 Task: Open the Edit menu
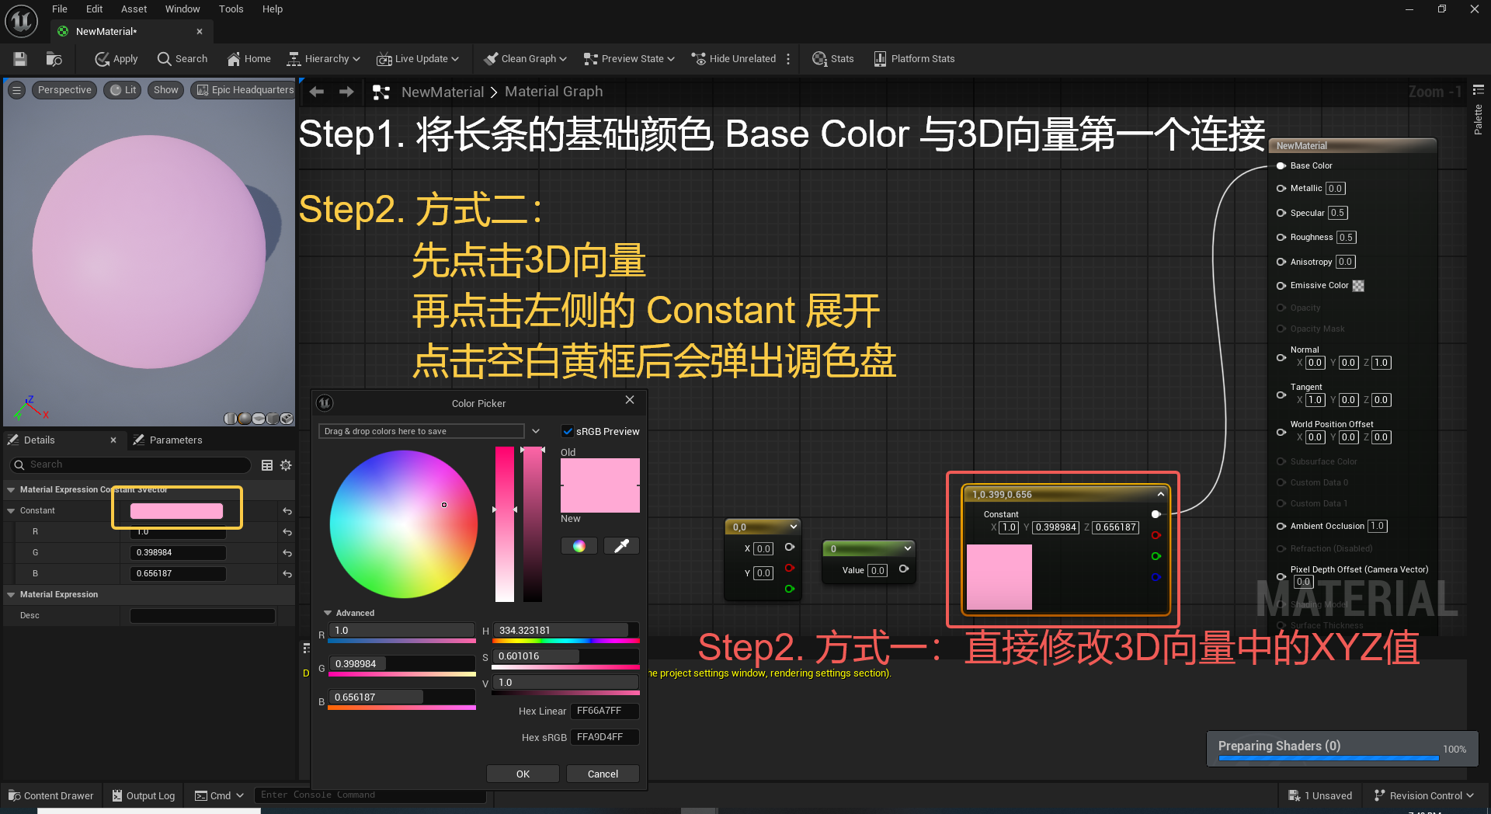[x=94, y=9]
